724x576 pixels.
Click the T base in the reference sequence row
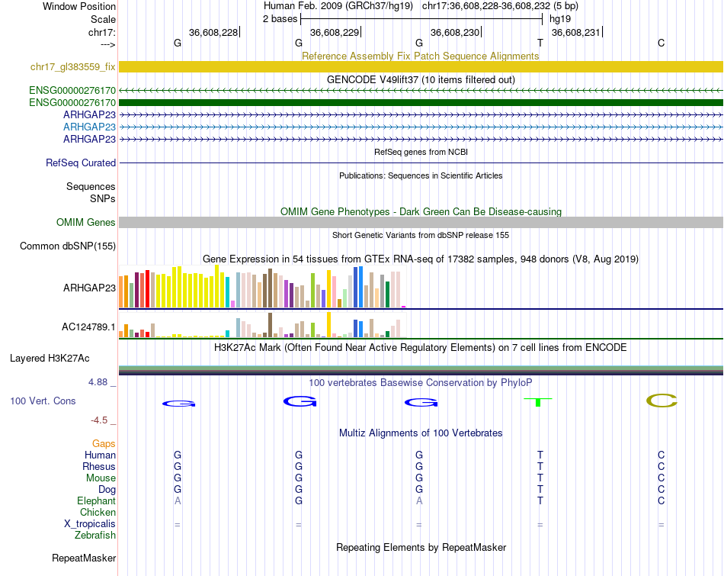coord(540,43)
